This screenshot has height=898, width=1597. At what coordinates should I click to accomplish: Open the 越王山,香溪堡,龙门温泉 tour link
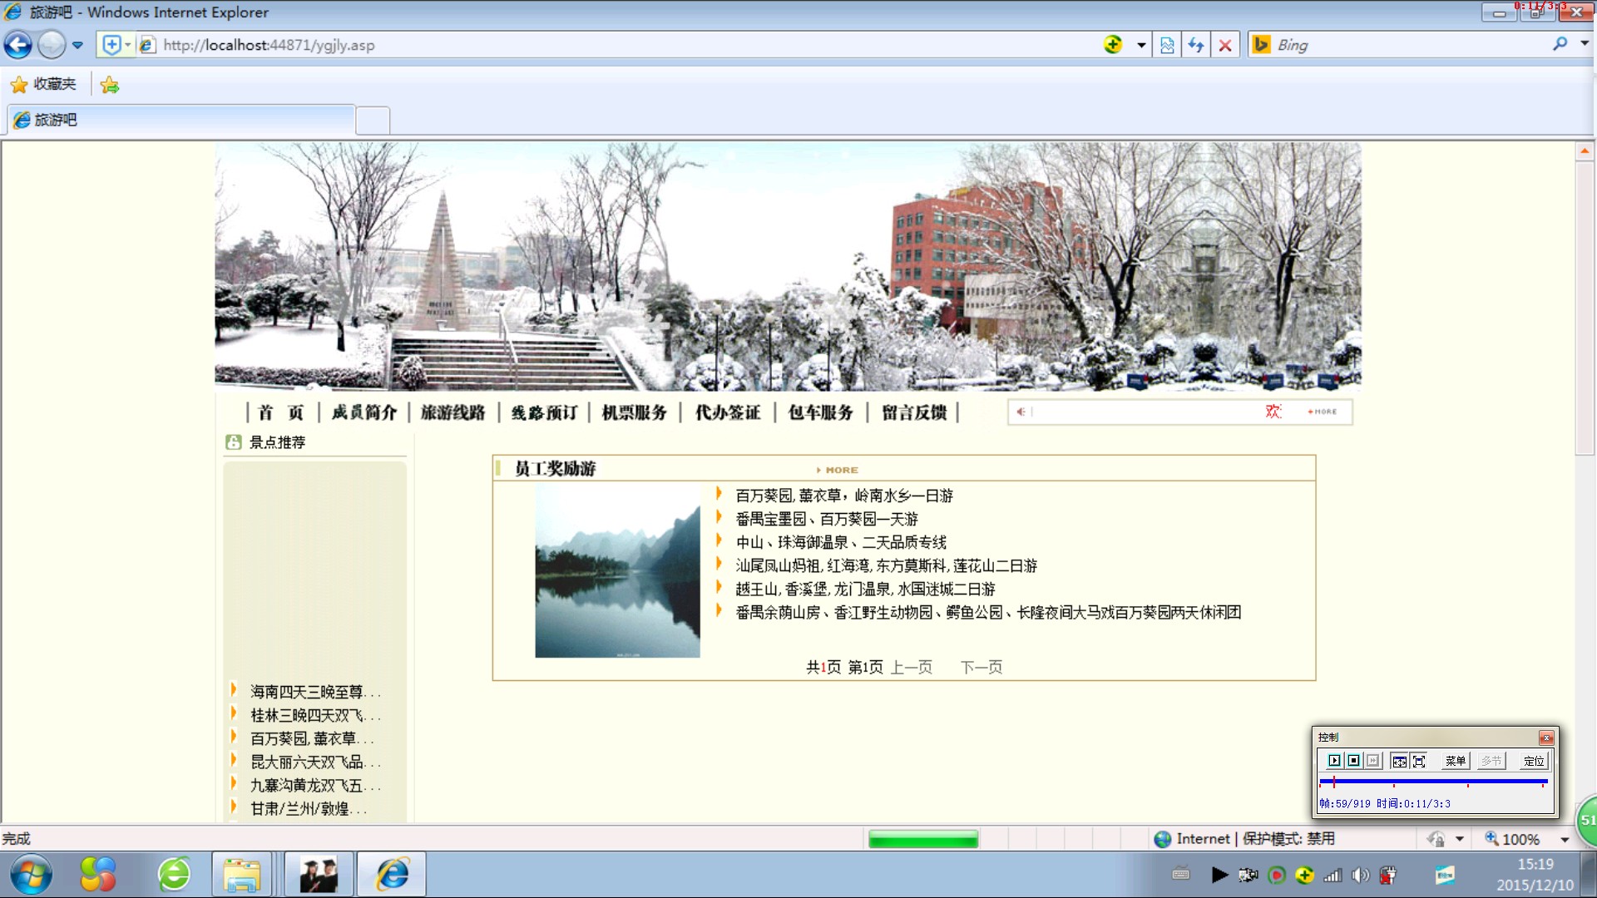[x=865, y=589]
